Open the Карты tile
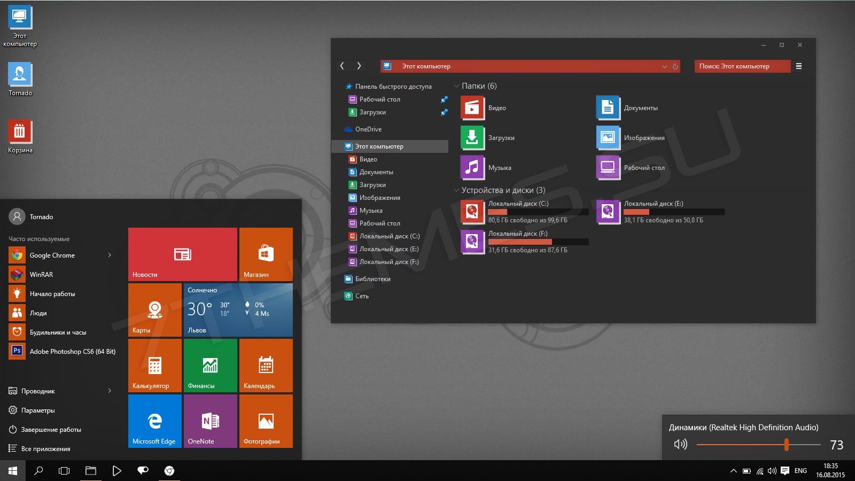855x481 pixels. coord(155,310)
